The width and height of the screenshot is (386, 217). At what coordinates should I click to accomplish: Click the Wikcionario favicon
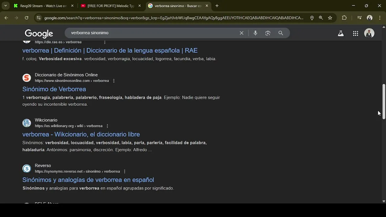27,123
